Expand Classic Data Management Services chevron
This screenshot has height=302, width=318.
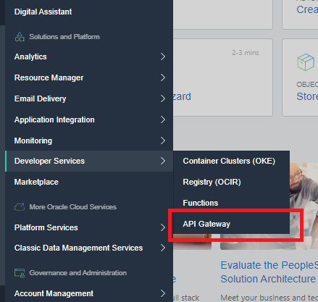pos(163,248)
